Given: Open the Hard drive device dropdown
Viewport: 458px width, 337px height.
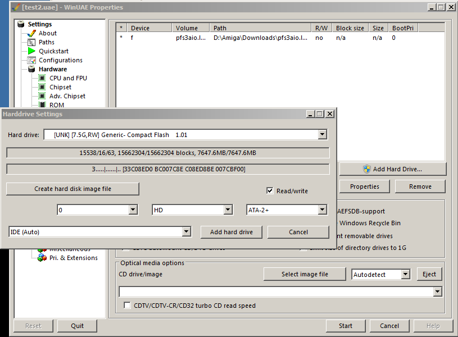Looking at the screenshot, I should point(323,134).
